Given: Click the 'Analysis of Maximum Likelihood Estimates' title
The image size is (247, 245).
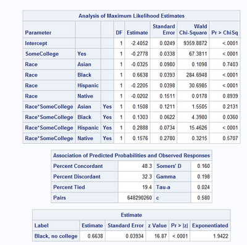Looking at the screenshot, I should tap(132, 16).
